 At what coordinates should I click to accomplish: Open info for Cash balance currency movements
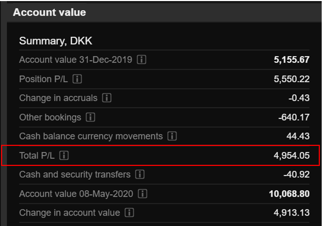pos(172,136)
